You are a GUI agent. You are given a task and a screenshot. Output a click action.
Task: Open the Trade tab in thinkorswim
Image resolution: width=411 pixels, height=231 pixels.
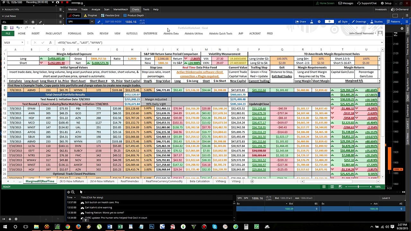84,9
